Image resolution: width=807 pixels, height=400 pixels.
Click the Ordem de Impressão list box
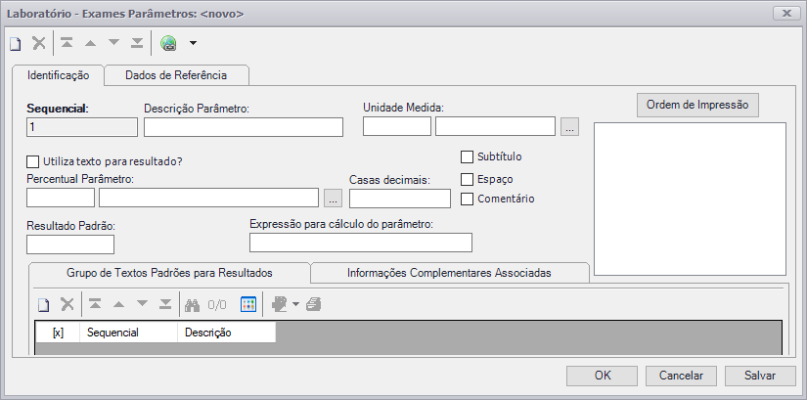click(691, 199)
